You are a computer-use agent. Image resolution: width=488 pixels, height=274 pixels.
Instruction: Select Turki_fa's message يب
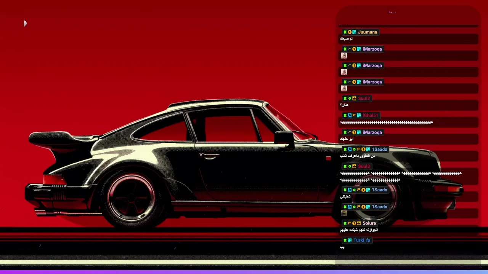click(342, 247)
